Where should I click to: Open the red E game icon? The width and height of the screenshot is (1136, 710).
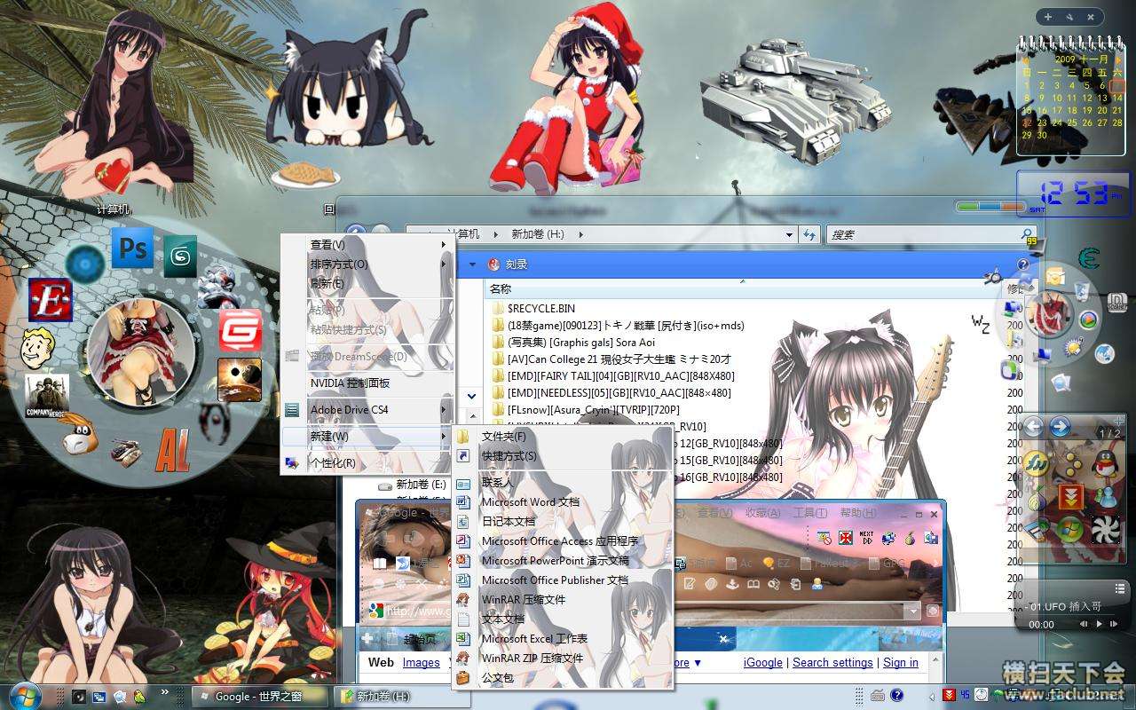pyautogui.click(x=50, y=300)
